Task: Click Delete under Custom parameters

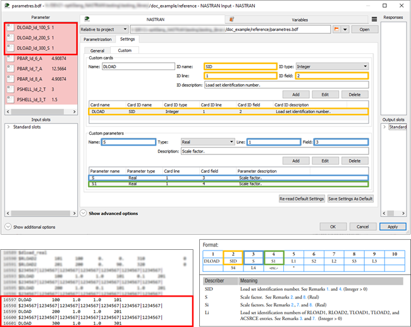Action: (355, 161)
